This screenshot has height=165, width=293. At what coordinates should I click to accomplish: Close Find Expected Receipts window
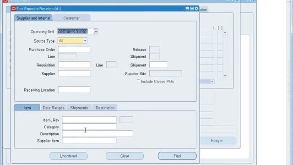(x=196, y=9)
